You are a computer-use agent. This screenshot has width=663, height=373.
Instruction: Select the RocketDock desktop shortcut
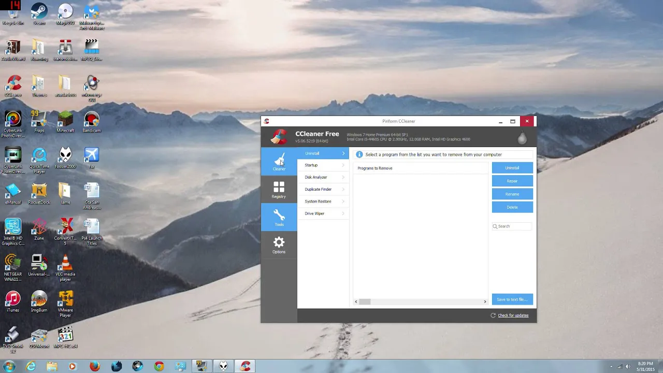(x=39, y=194)
